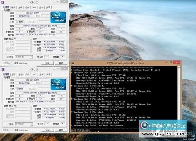Image resolution: width=196 pixels, height=141 pixels.
Task: Select 处理器 tab in upper CPU-Z window
Action: click(6, 7)
